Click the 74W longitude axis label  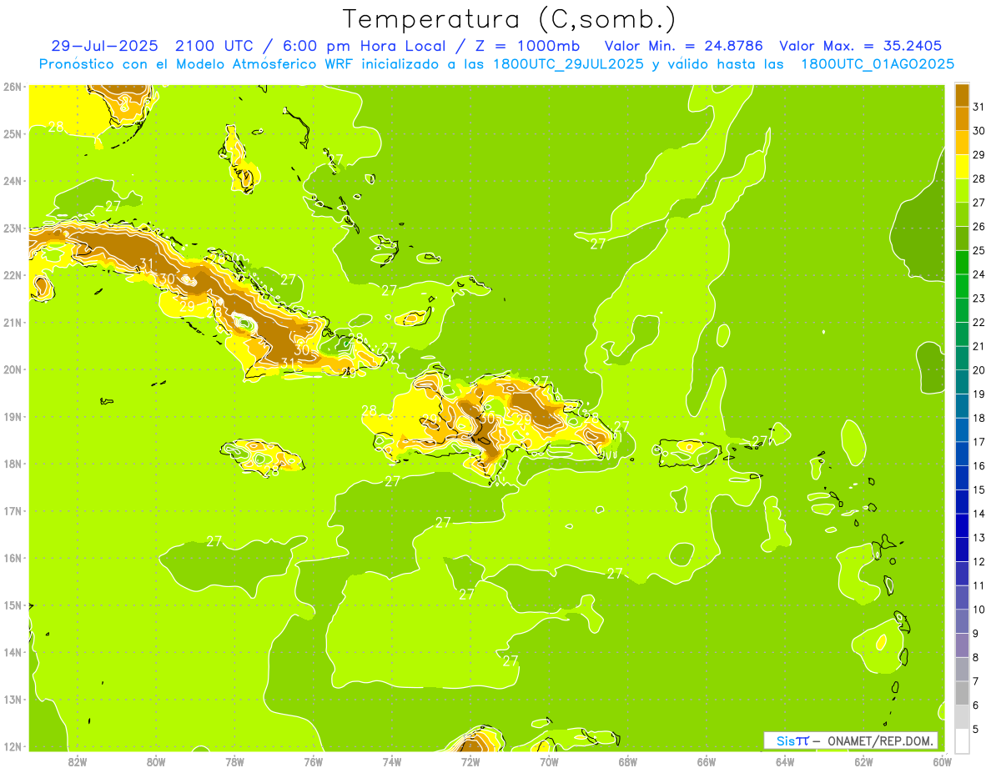click(392, 761)
